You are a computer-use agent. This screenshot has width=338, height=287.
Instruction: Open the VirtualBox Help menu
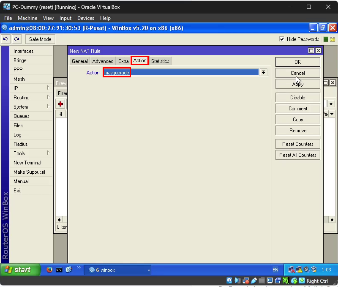(x=105, y=18)
